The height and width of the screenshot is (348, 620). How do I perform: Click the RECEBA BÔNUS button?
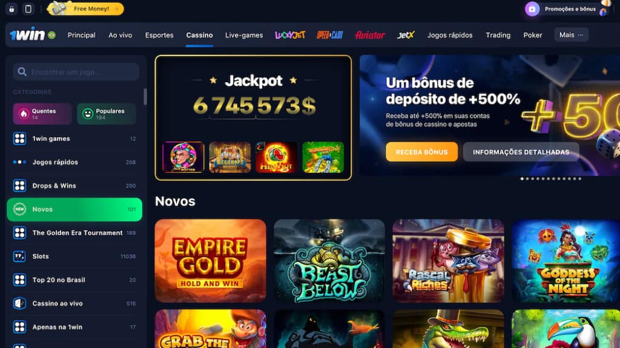421,152
